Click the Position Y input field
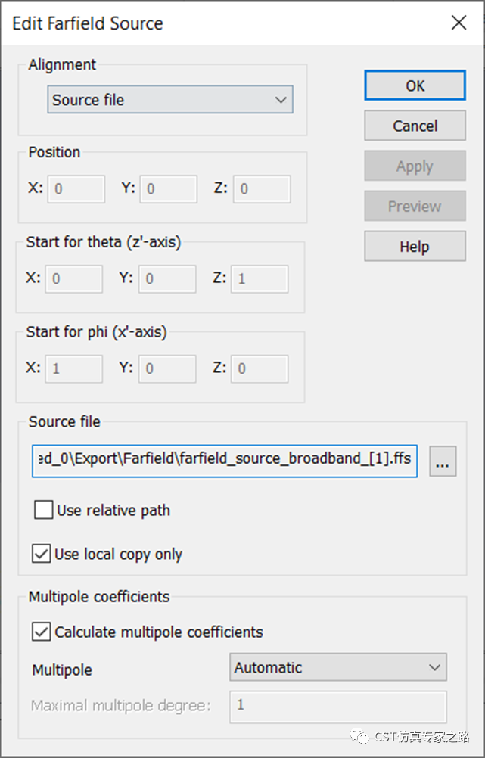 tap(168, 188)
